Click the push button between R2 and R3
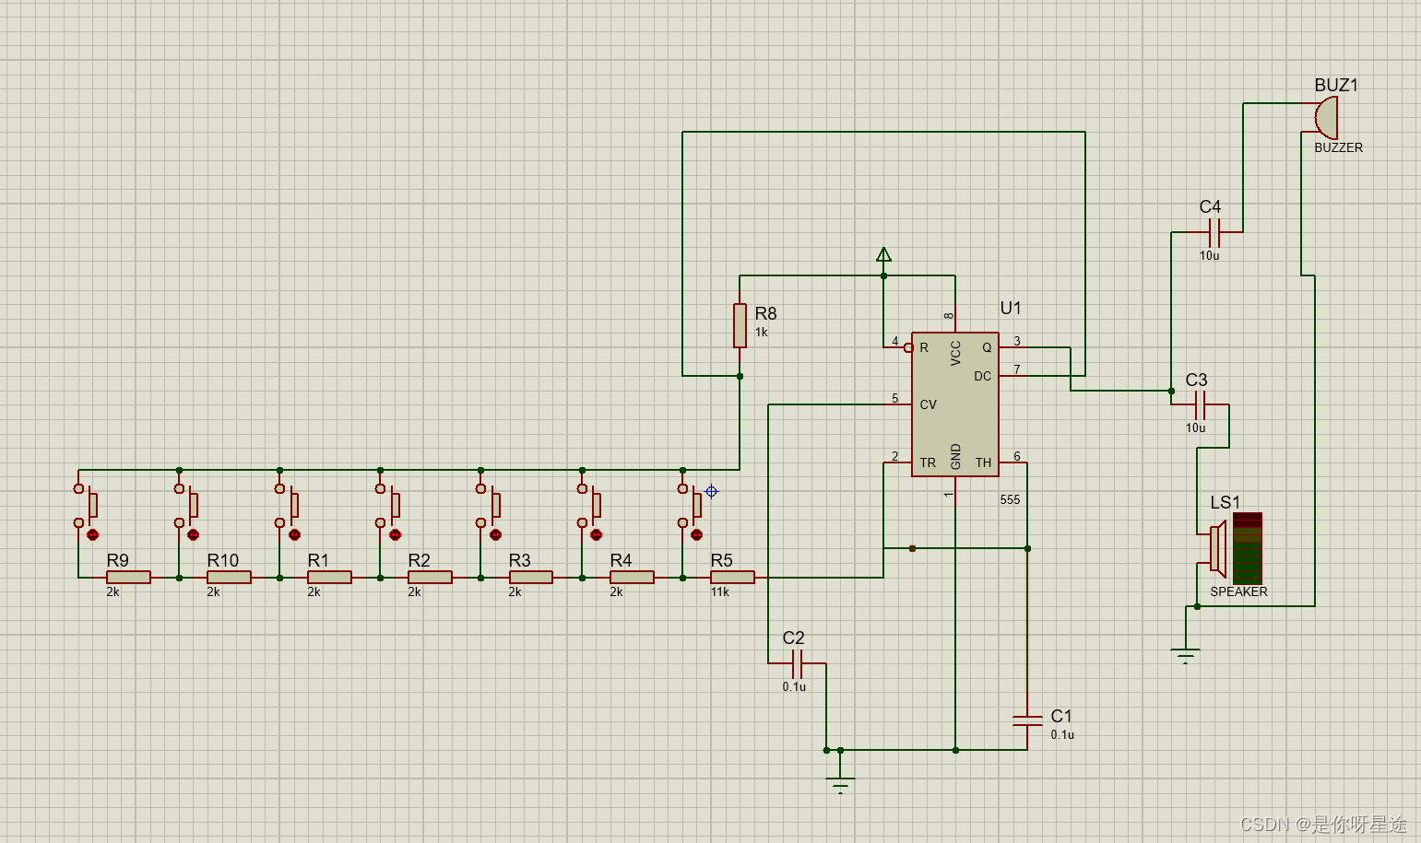Image resolution: width=1421 pixels, height=843 pixels. click(488, 506)
